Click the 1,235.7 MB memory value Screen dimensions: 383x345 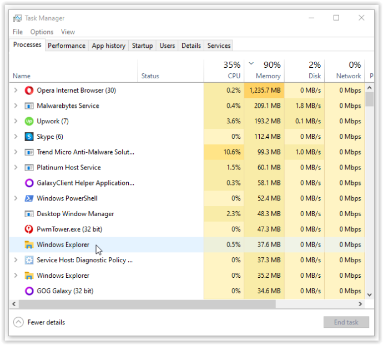pyautogui.click(x=265, y=91)
